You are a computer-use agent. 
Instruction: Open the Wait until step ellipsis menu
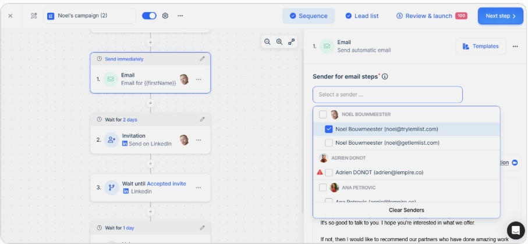199,188
